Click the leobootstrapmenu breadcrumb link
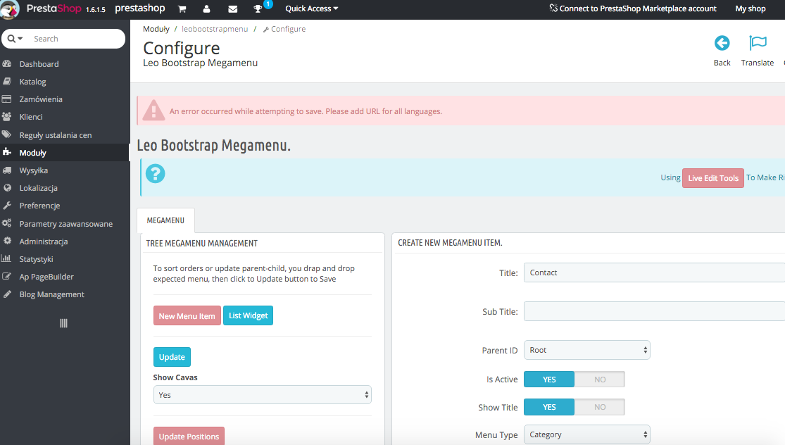The image size is (785, 445). point(215,29)
